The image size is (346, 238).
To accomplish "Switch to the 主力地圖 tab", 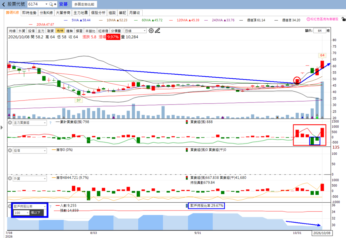I will (x=81, y=13).
